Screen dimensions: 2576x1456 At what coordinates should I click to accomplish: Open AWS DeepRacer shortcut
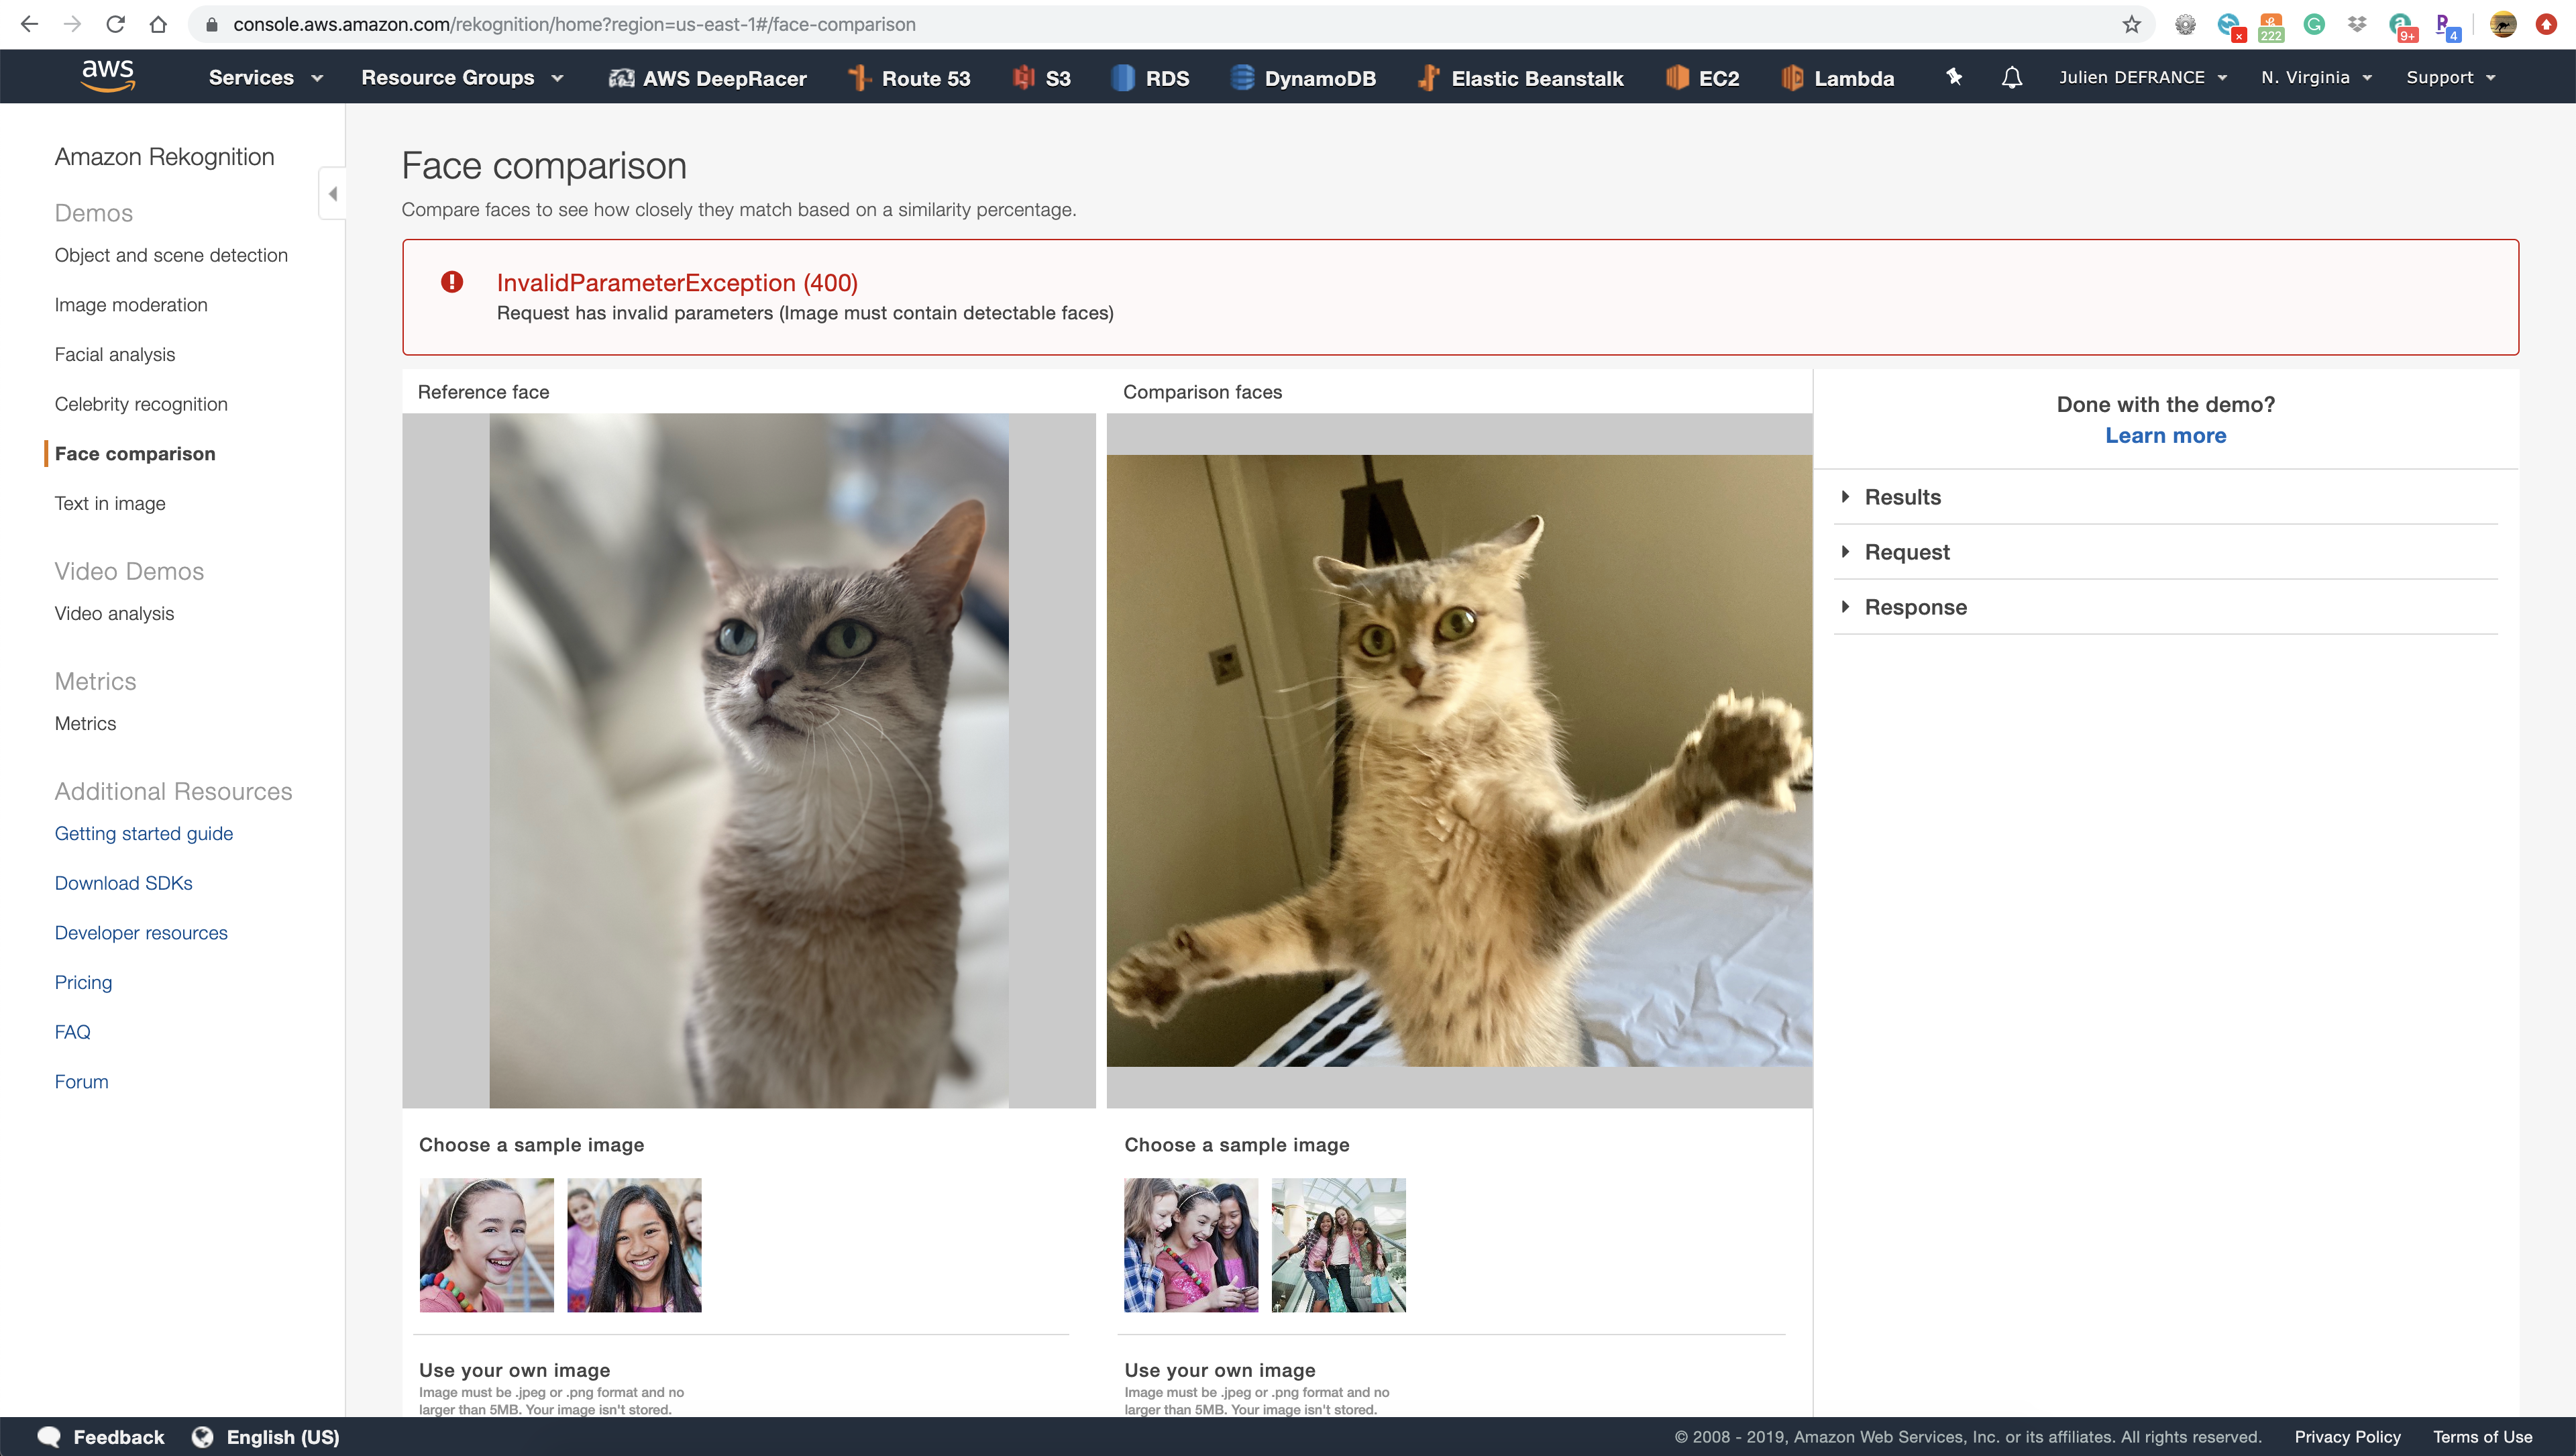[707, 78]
